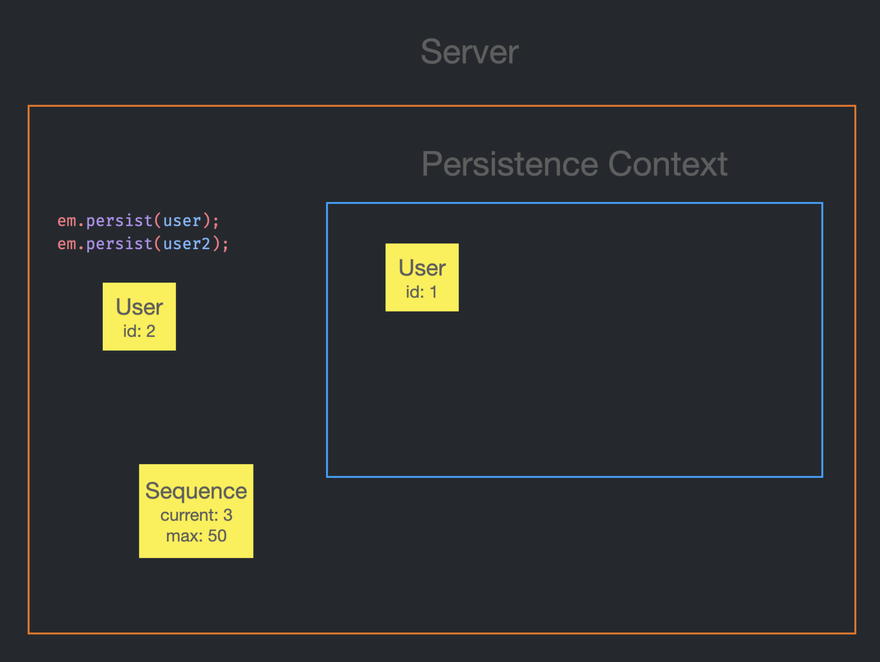Click the yellow Sequence box
Screen dimensions: 880x662
[196, 511]
